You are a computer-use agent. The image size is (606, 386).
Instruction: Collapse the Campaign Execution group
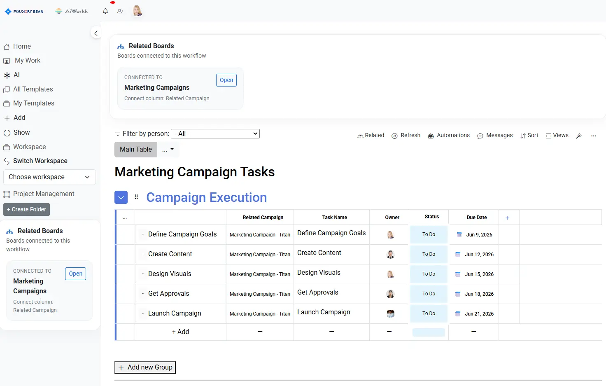[121, 197]
